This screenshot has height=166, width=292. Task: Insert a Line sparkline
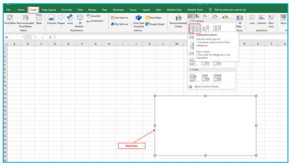[x=252, y=20]
